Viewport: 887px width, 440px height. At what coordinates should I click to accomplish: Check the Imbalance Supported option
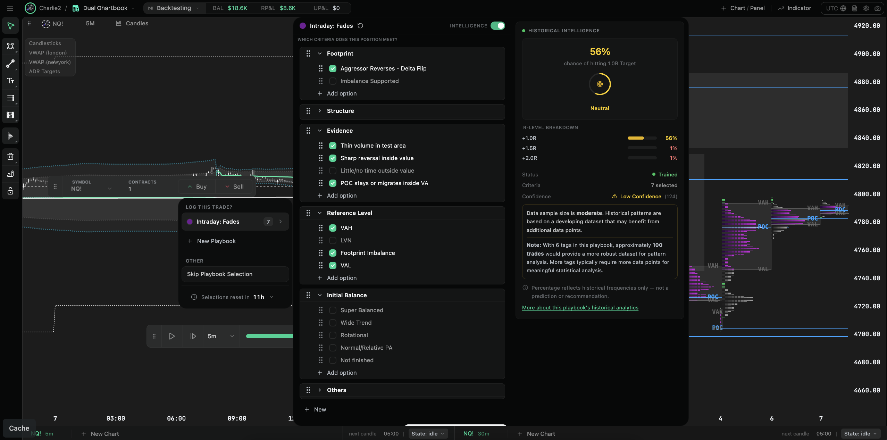point(333,81)
